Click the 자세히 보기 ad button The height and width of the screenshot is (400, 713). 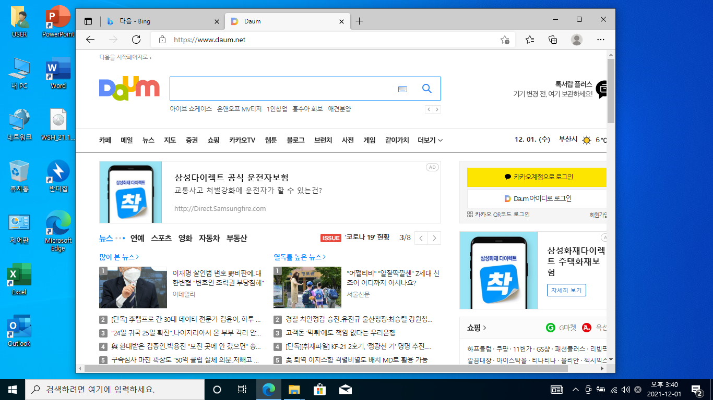click(566, 290)
